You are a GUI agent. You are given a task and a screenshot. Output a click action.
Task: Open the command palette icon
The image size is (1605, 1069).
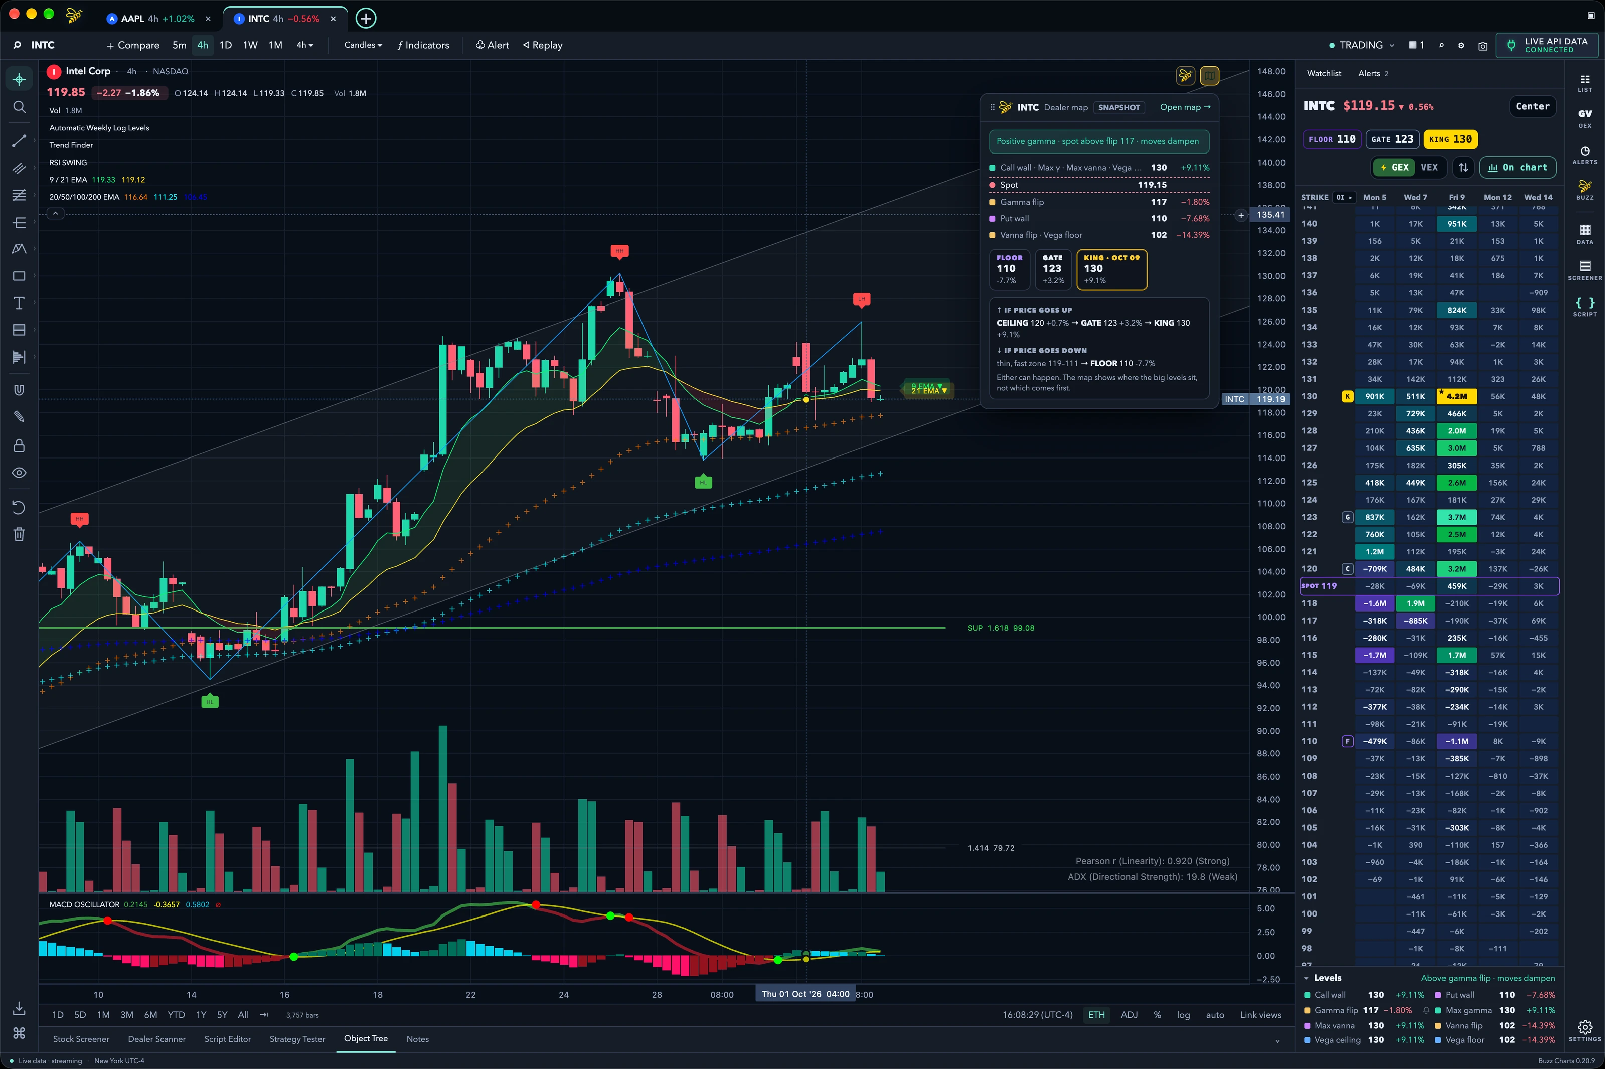click(19, 1033)
